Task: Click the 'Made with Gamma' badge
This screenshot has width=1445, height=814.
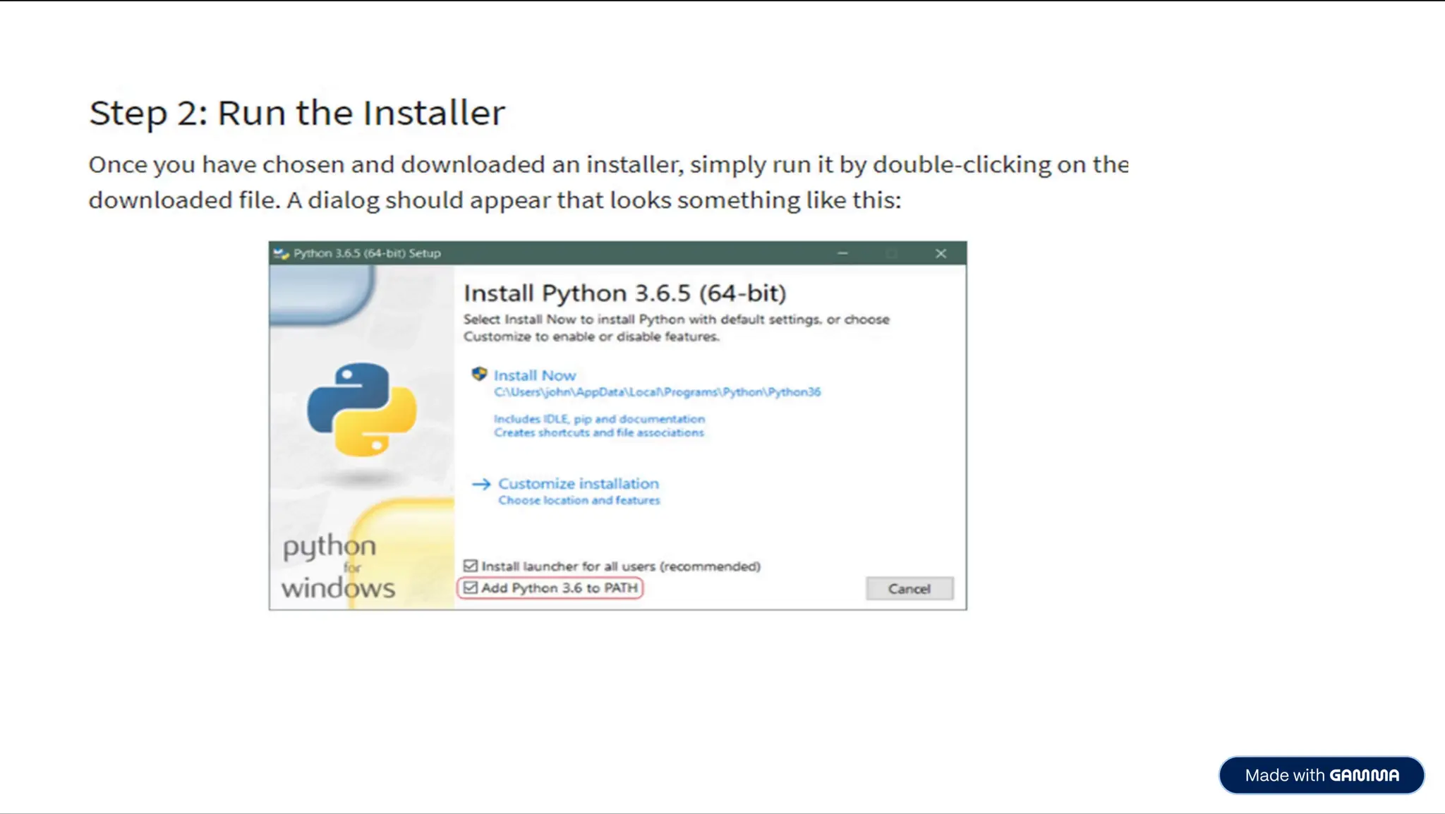Action: pos(1321,775)
